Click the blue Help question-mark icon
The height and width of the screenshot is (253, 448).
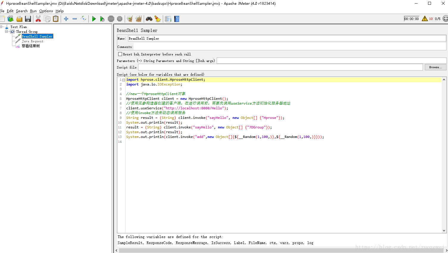[x=177, y=19]
